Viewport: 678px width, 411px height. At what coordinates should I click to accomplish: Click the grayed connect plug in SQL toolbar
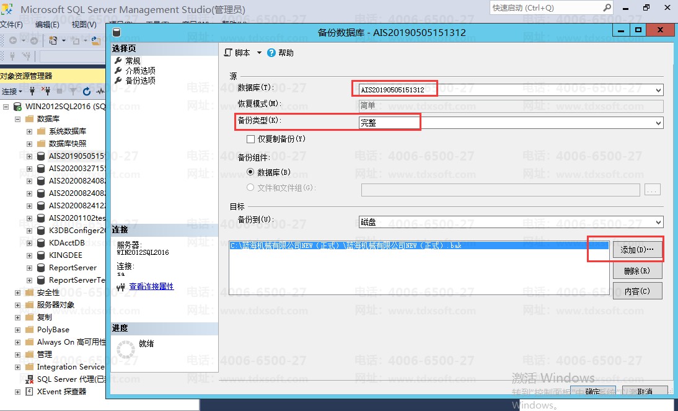pyautogui.click(x=12, y=56)
